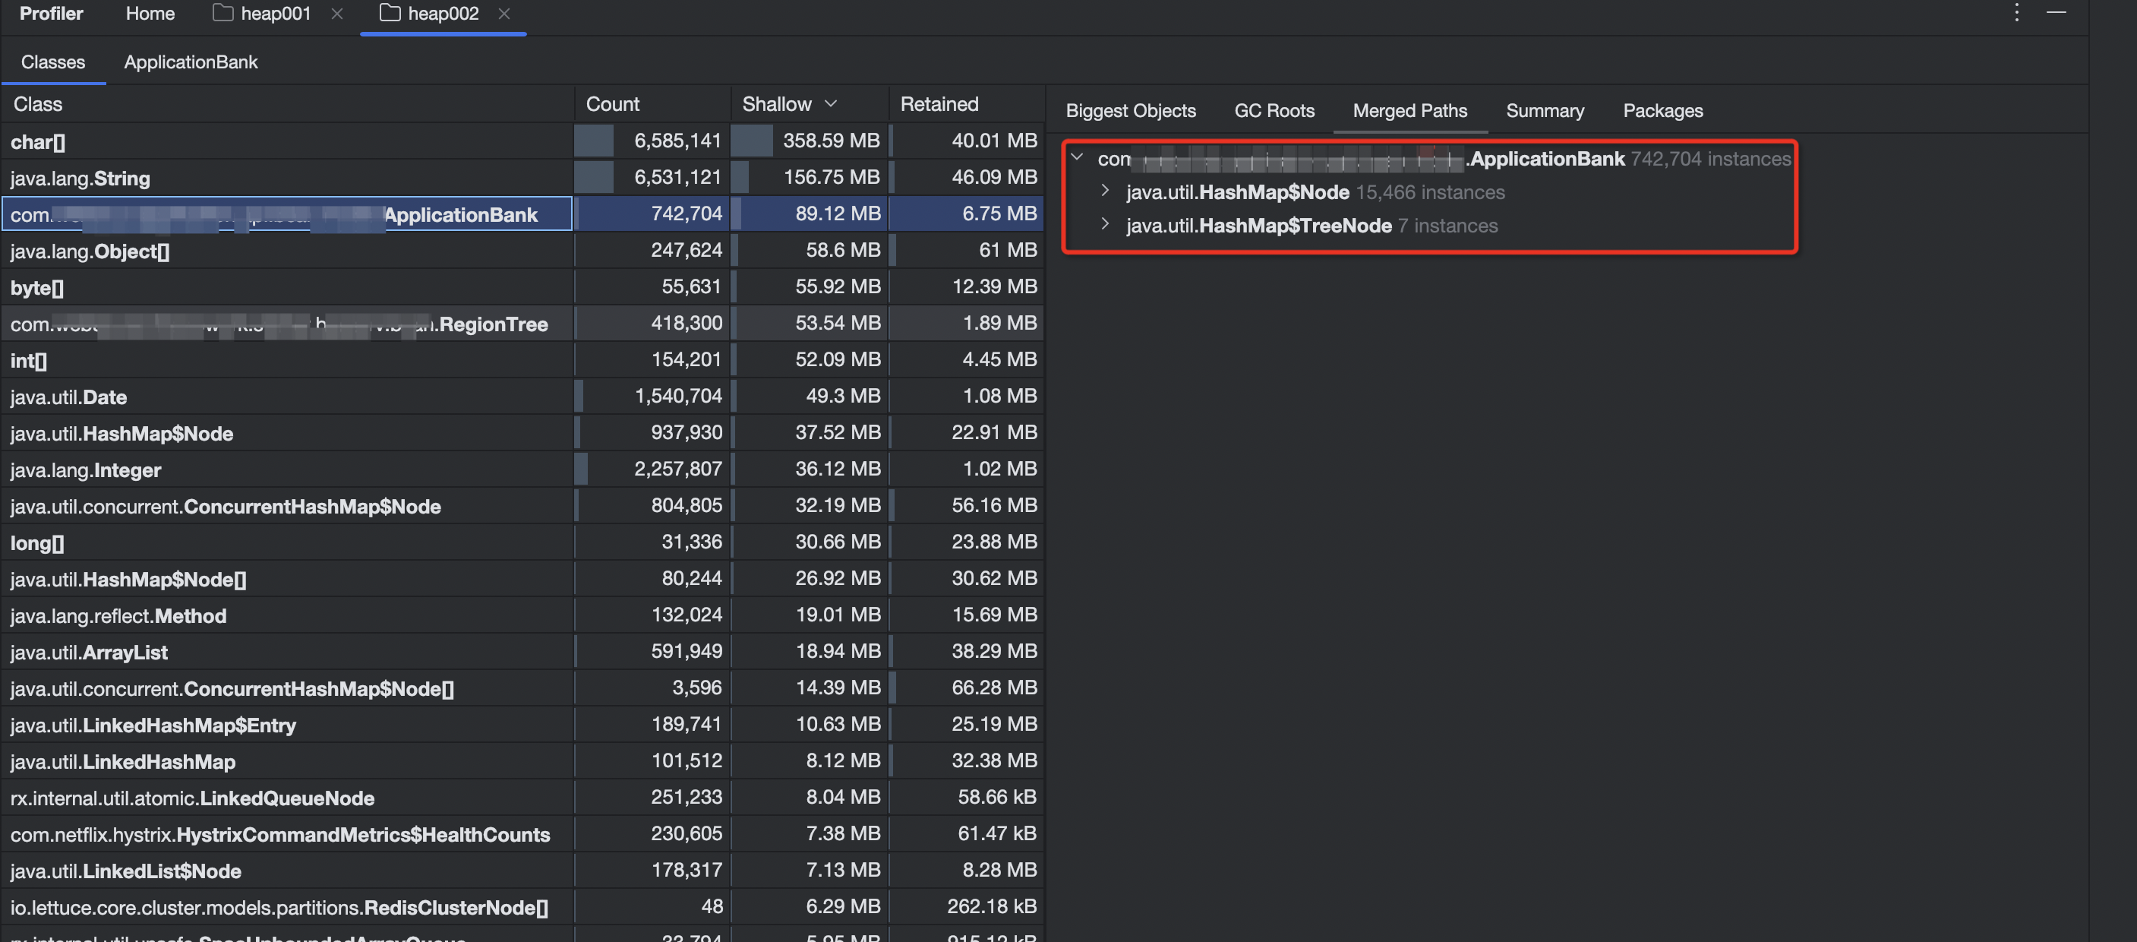Sort by the Retained column header
The width and height of the screenshot is (2137, 942).
click(939, 104)
